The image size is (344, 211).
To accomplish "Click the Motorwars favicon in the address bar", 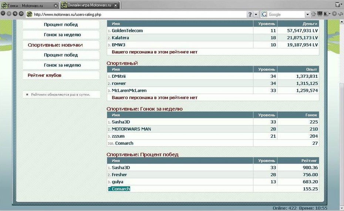I will 29,14.
